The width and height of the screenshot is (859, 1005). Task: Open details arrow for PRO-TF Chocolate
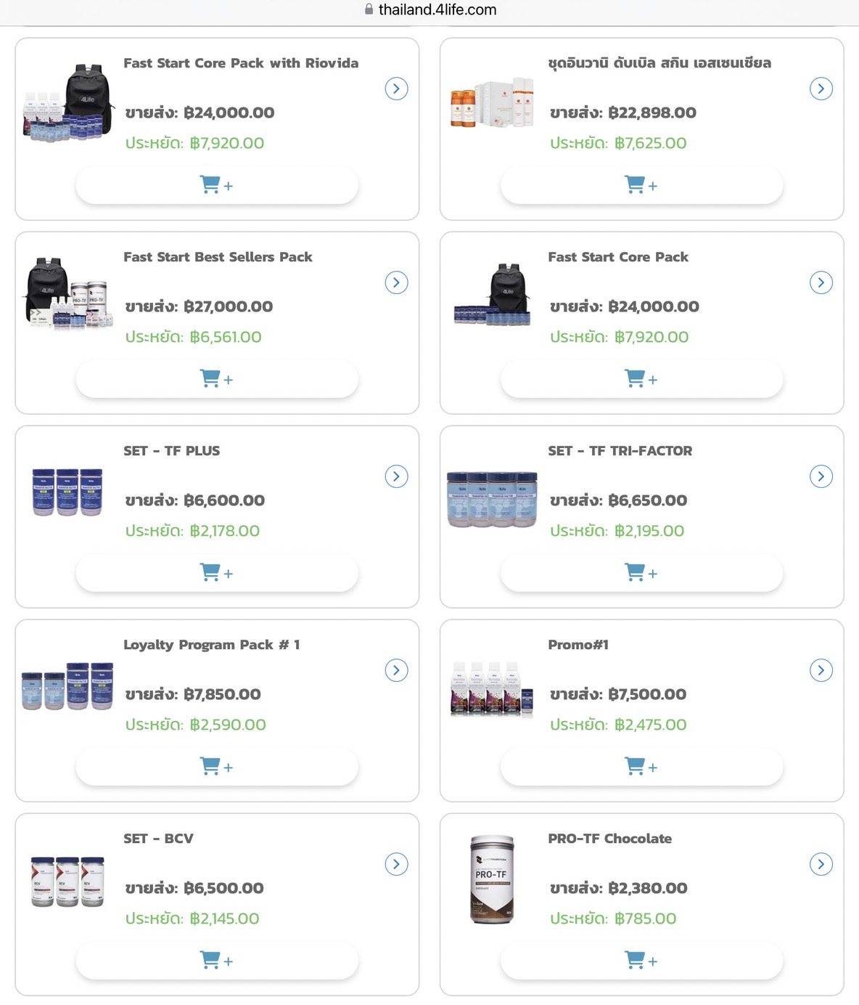tap(821, 864)
